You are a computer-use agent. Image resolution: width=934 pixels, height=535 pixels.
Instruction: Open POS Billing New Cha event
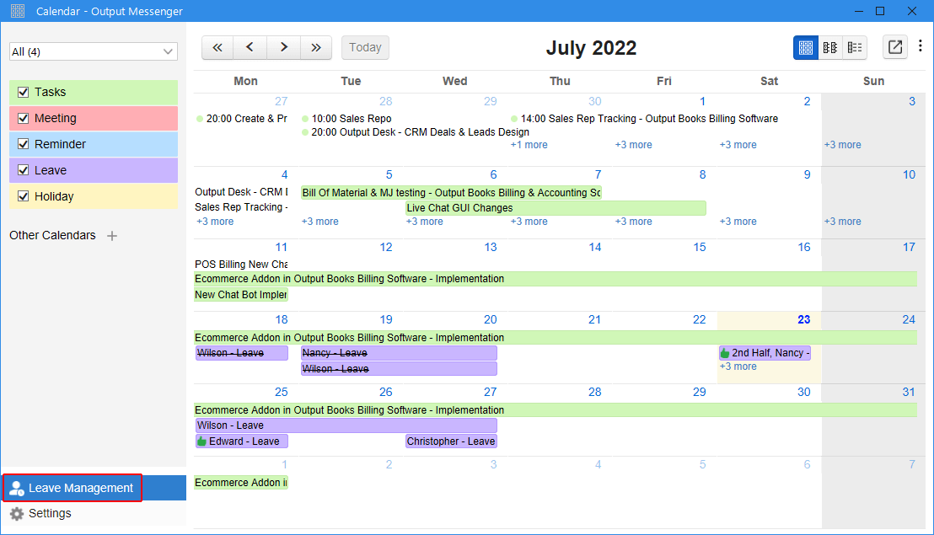click(240, 265)
